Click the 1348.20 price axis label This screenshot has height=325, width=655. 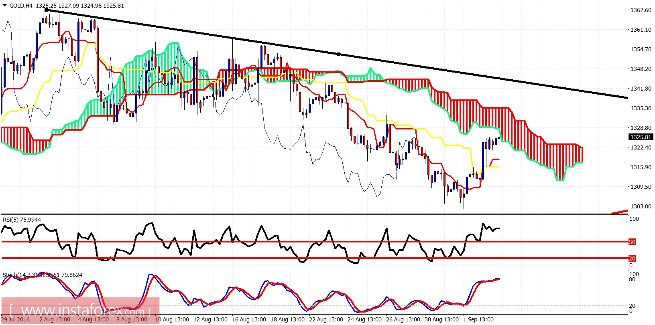[x=641, y=69]
